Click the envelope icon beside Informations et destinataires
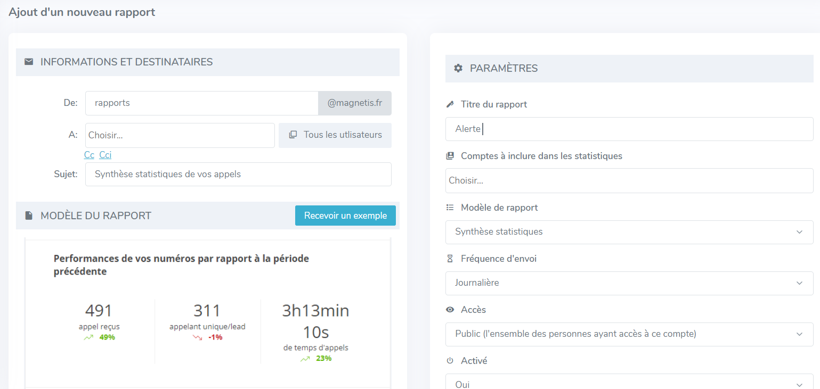Viewport: 820px width, 389px height. tap(29, 62)
